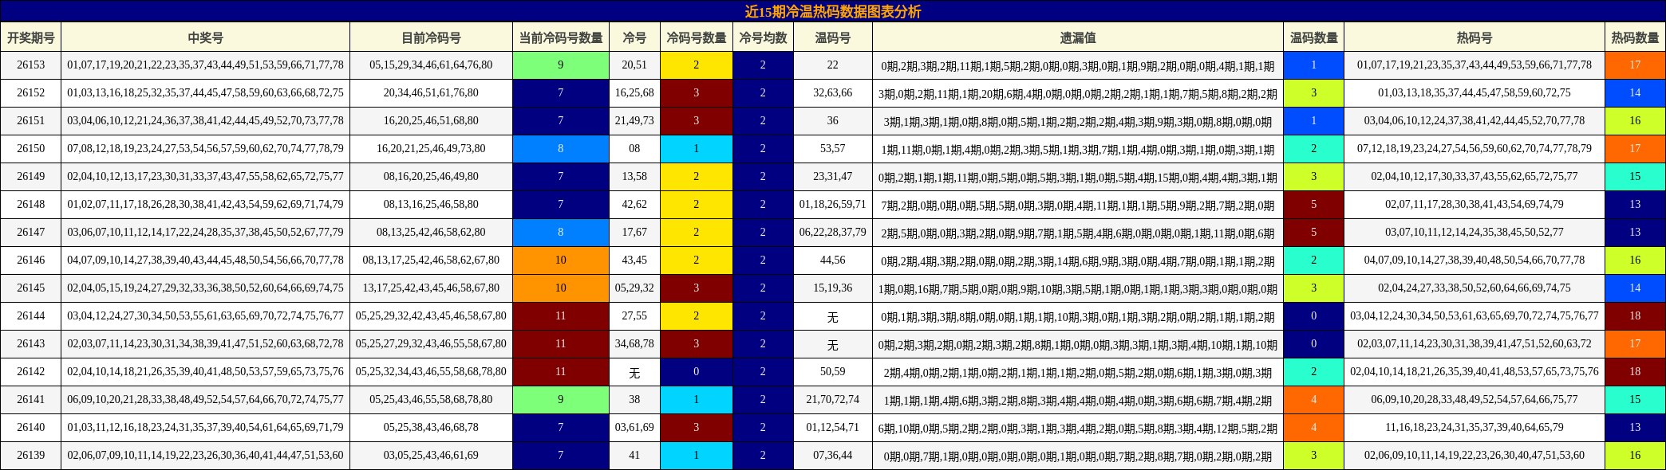Select period number 26145
This screenshot has width=1666, height=470.
click(31, 288)
